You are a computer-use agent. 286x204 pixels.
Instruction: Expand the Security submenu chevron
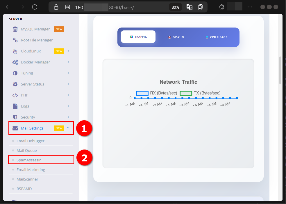click(68, 117)
